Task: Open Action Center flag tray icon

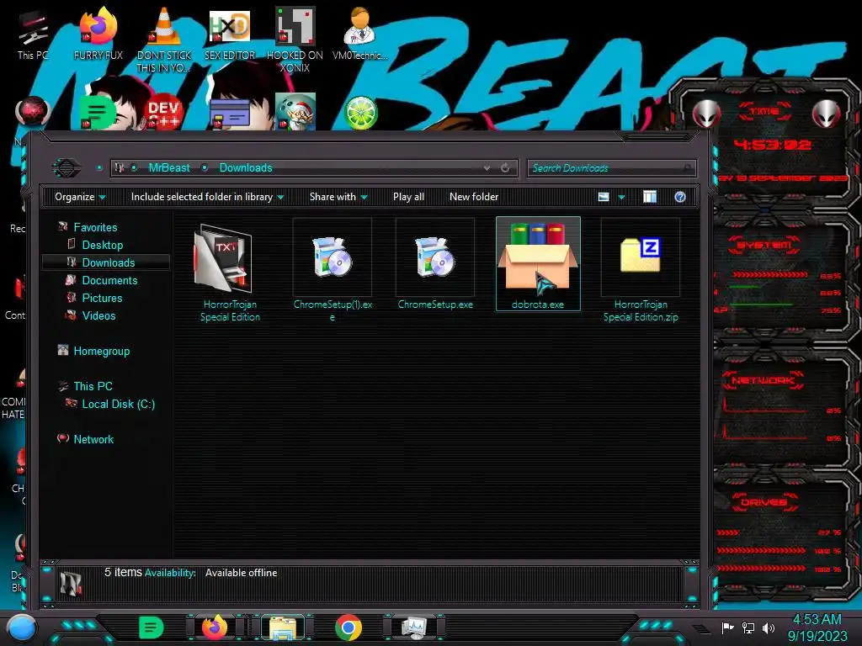Action: pos(727,627)
